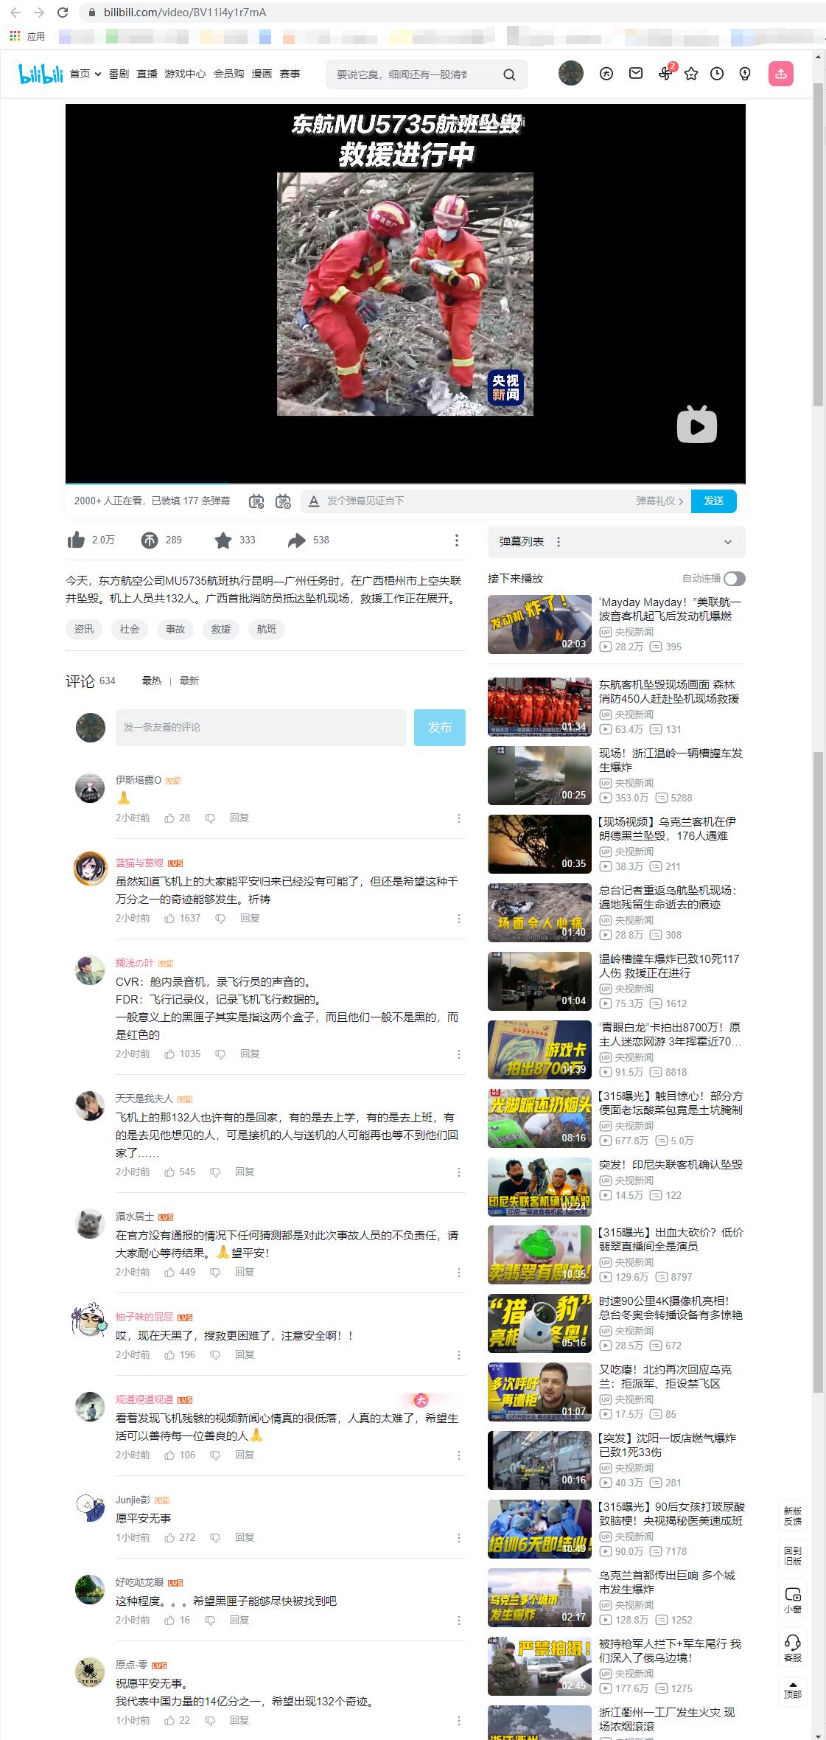Click the blue 发送 danmaku button
Viewport: 826px width, 1740px height.
click(713, 501)
